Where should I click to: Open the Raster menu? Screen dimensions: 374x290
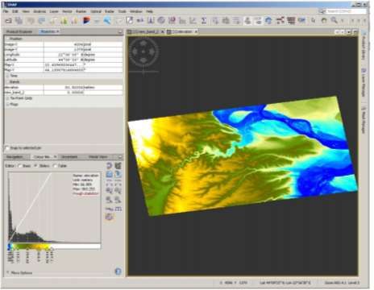81,11
